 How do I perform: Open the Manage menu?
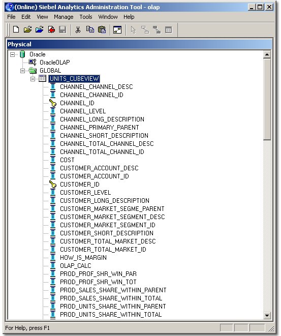64,17
